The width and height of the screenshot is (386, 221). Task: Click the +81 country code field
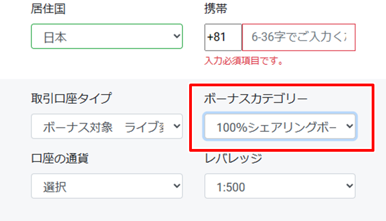pyautogui.click(x=223, y=37)
